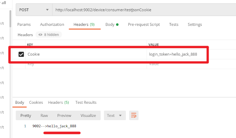This screenshot has width=236, height=138.
Task: Open the Params tab
Action: click(24, 24)
